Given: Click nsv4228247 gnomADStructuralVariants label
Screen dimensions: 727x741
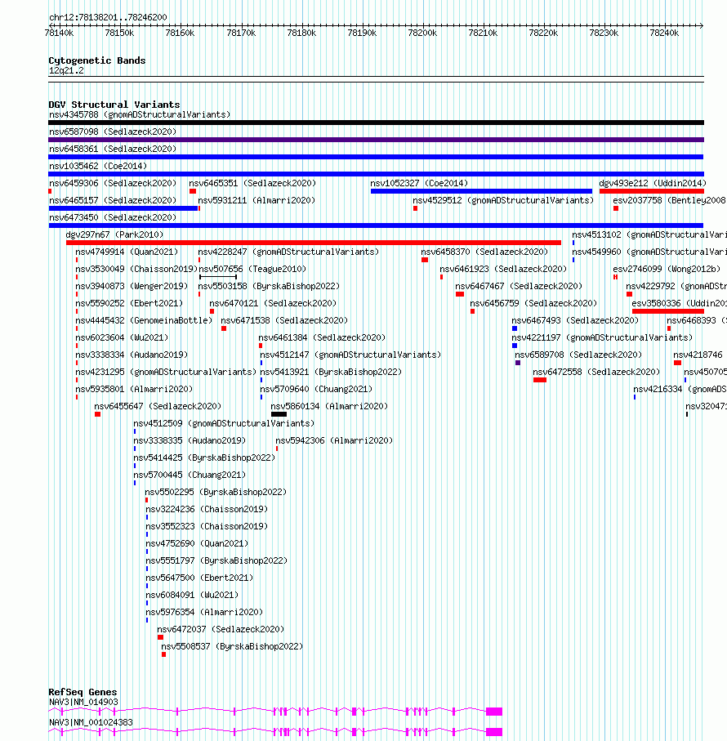Looking at the screenshot, I should click(x=288, y=252).
